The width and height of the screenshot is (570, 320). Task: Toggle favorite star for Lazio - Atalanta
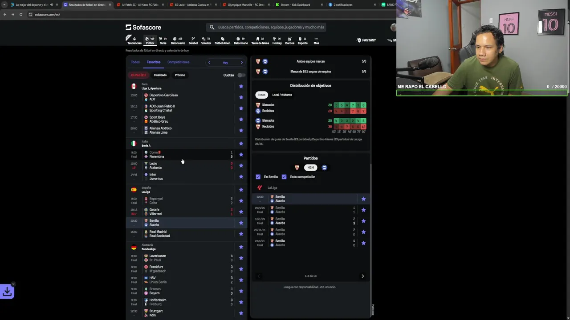(241, 165)
